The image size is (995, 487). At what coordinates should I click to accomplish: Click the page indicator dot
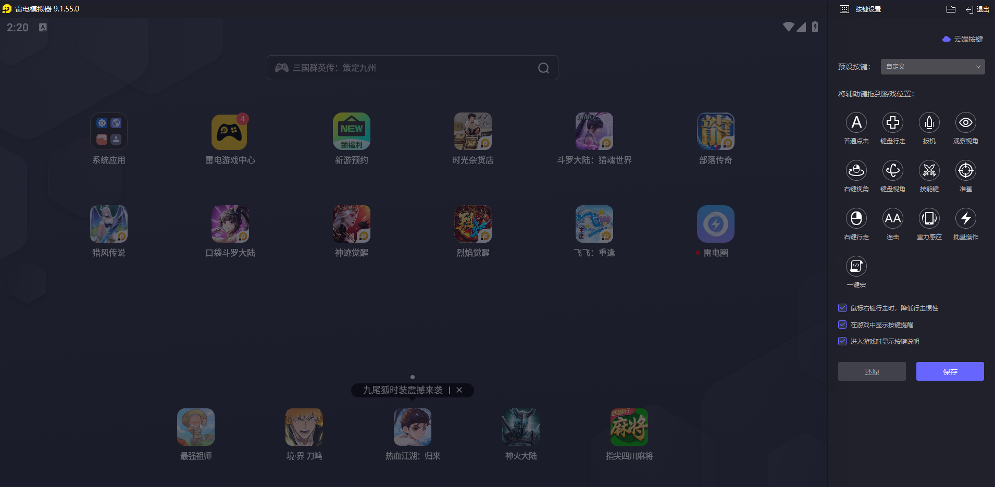click(413, 377)
